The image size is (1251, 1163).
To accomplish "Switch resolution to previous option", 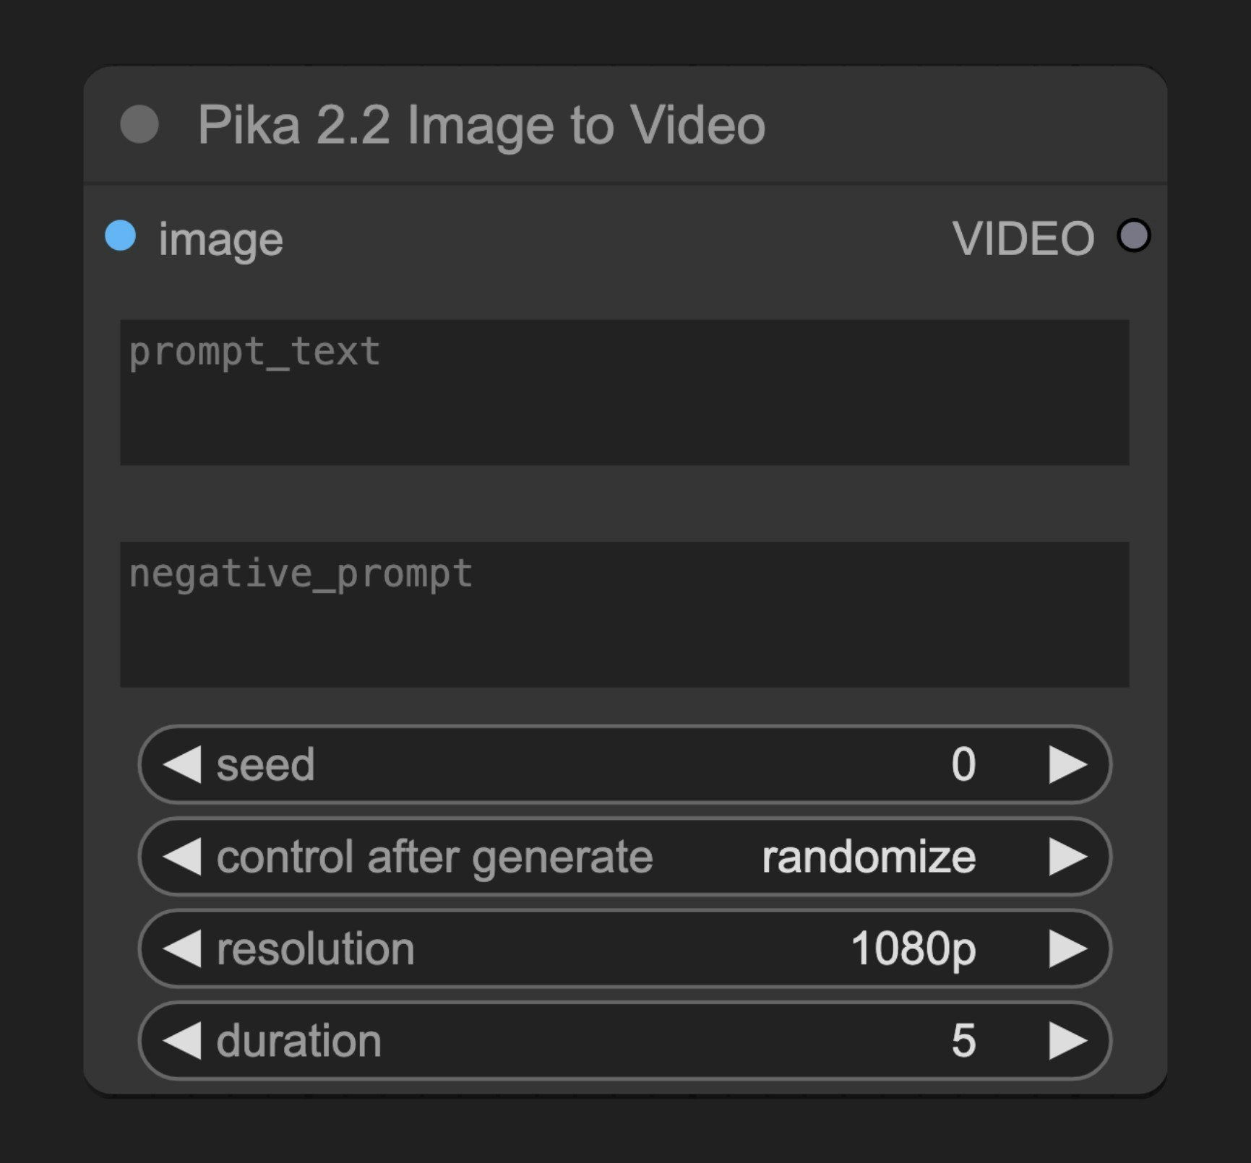I will [x=182, y=948].
